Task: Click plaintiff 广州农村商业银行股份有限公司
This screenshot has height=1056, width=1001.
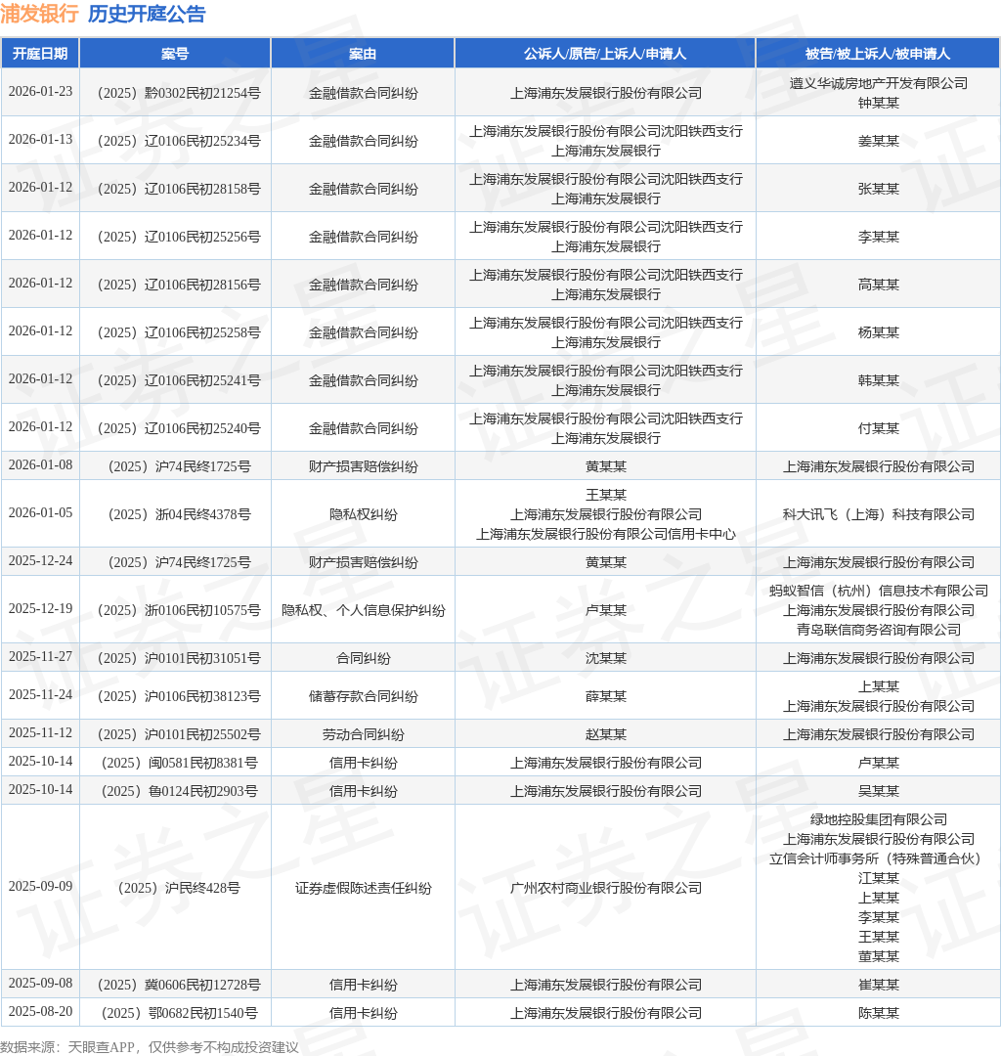Action: coord(606,888)
